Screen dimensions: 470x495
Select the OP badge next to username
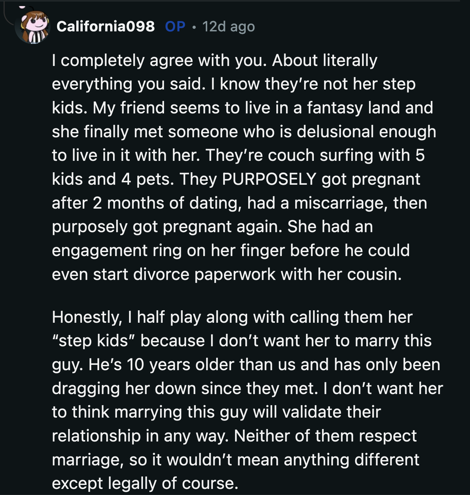[x=174, y=26]
